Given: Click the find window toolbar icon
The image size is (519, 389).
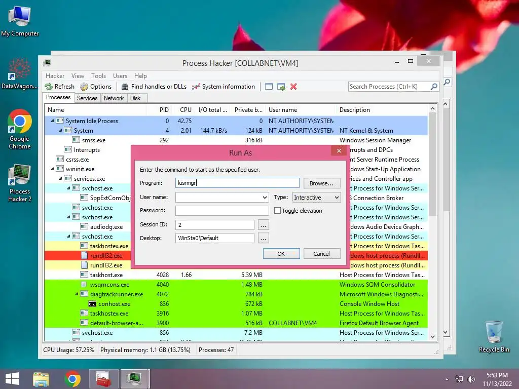Looking at the screenshot, I should [x=269, y=87].
